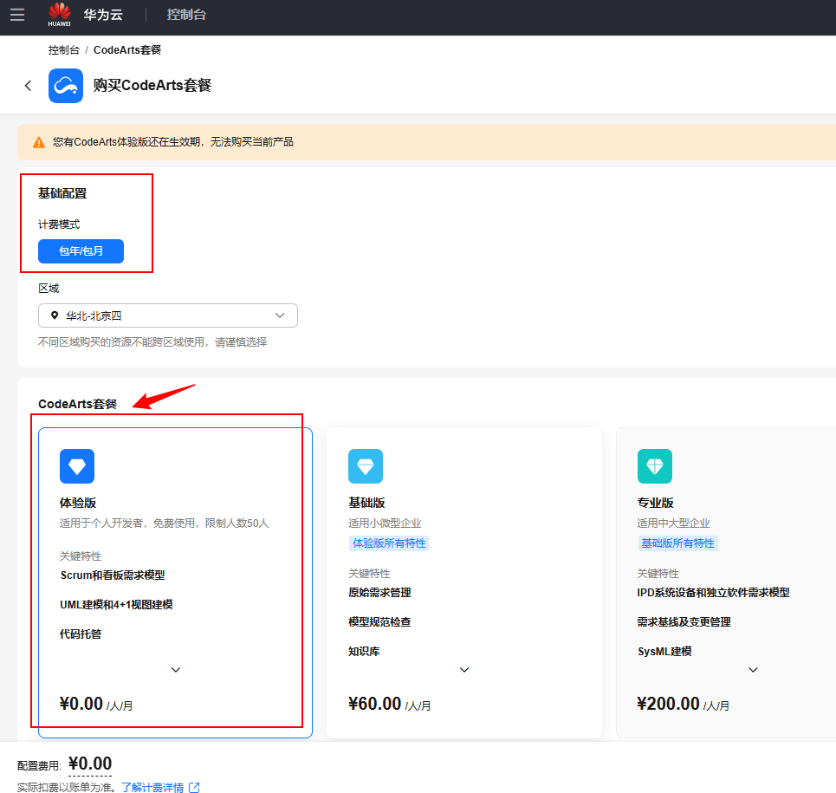The height and width of the screenshot is (793, 836).
Task: Click SysML建模 feature text
Action: point(664,651)
